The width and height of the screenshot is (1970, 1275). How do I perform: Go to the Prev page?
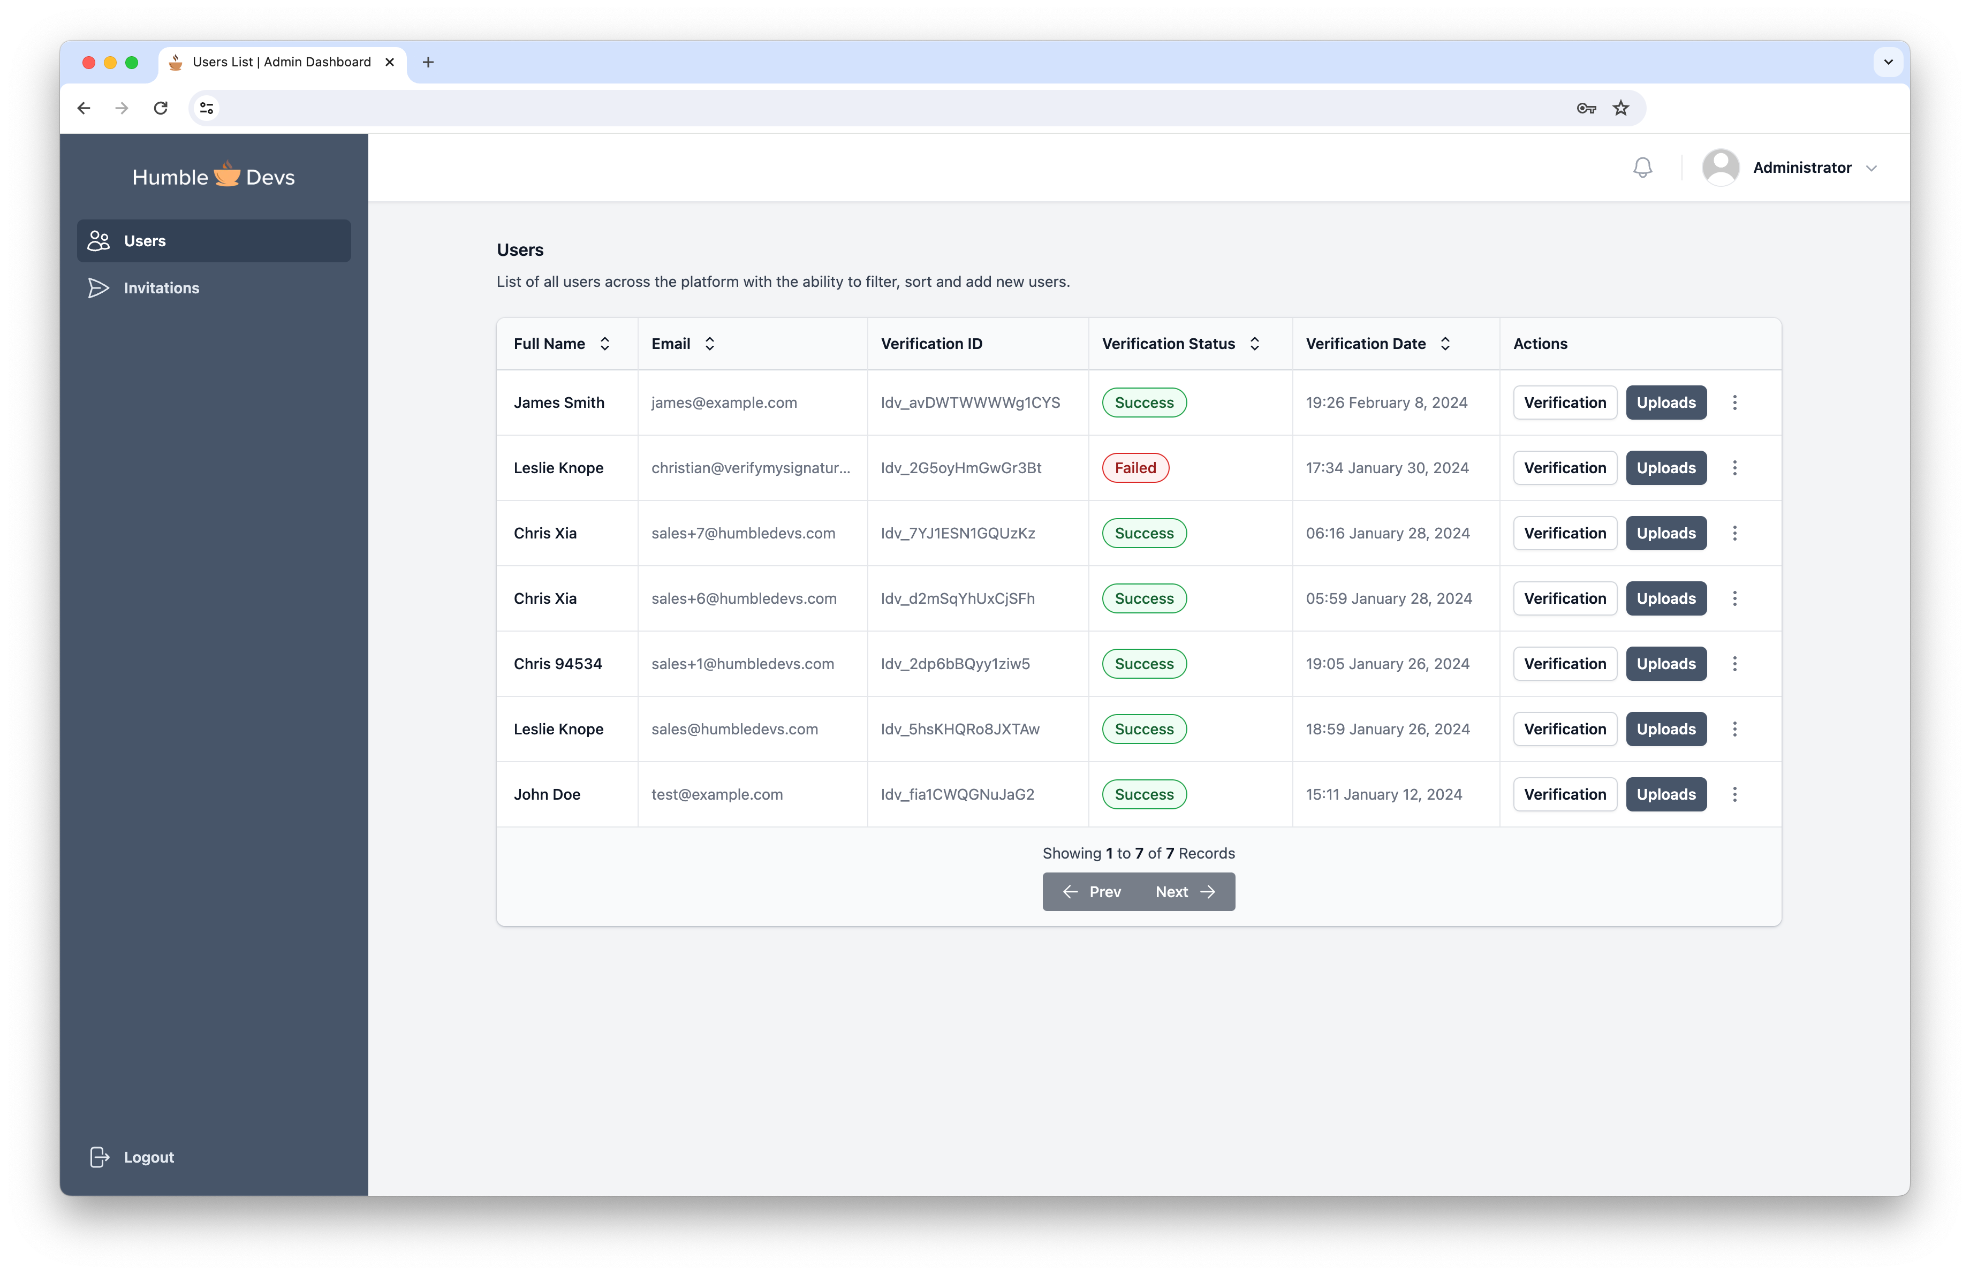pyautogui.click(x=1091, y=892)
